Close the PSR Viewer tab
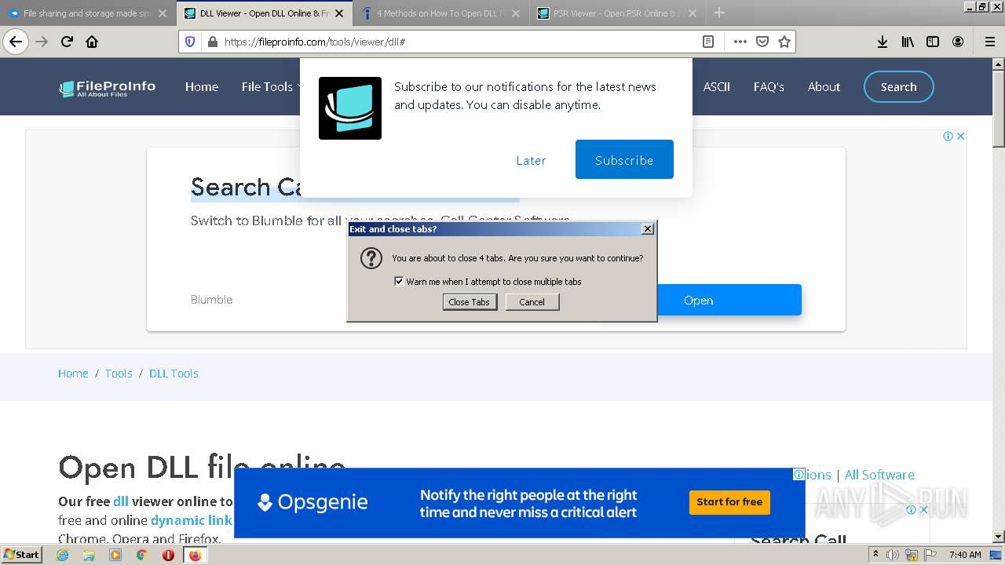 [x=693, y=13]
